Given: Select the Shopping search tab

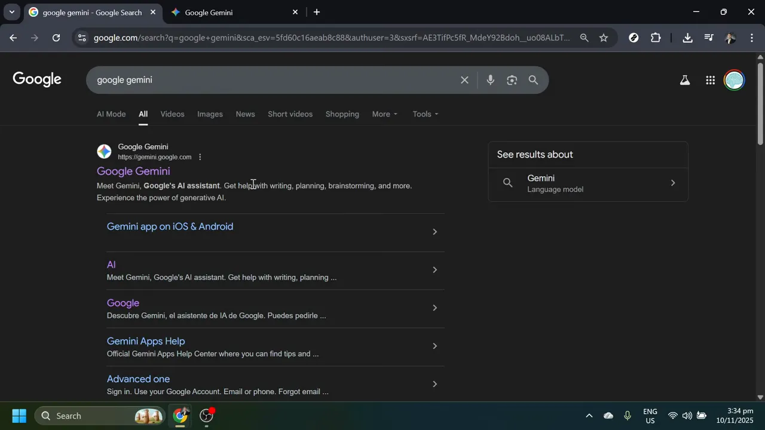Looking at the screenshot, I should [342, 114].
